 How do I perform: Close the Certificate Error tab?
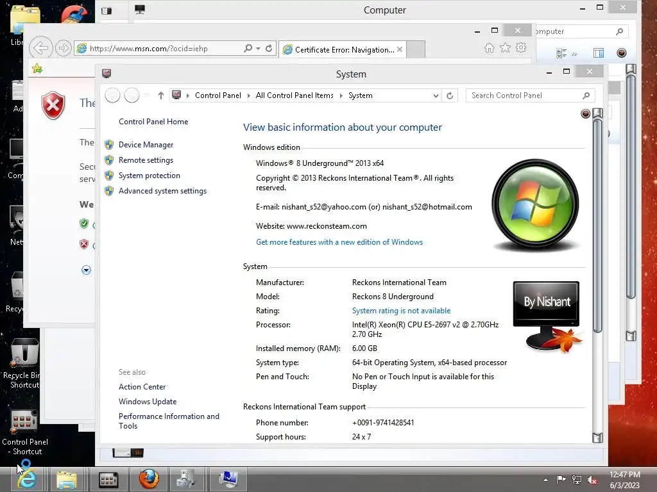[x=400, y=49]
